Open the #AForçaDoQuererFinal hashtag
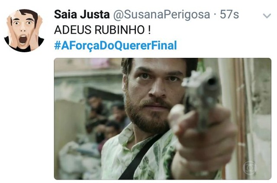 [x=116, y=45]
